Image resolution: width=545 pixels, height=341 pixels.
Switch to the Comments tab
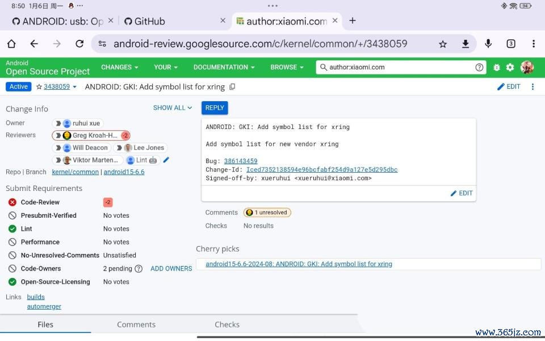[x=136, y=325]
